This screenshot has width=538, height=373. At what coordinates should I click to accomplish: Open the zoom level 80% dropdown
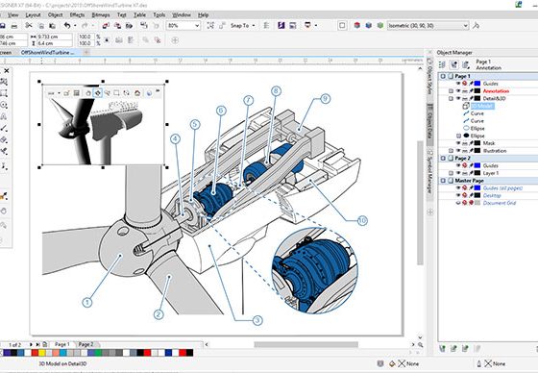pyautogui.click(x=197, y=26)
